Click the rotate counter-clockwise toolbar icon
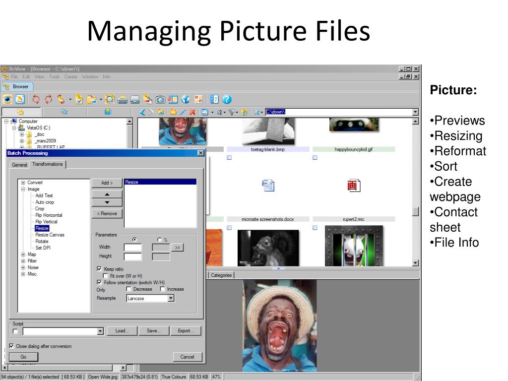The height and width of the screenshot is (381, 508). coord(36,99)
